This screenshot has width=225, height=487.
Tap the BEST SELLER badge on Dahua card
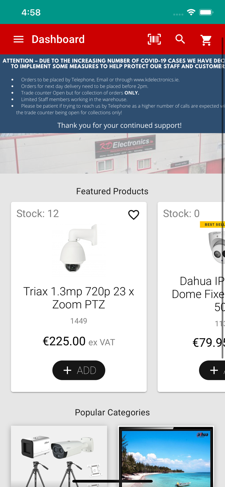coord(213,224)
